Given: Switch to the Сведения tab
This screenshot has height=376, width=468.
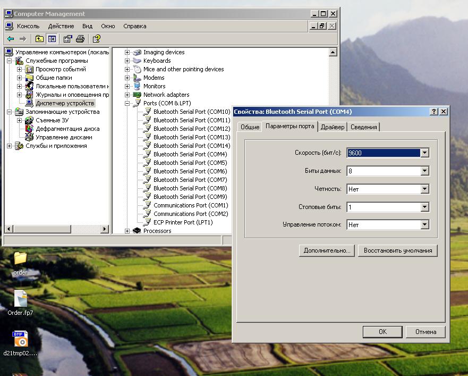Looking at the screenshot, I should tap(363, 127).
